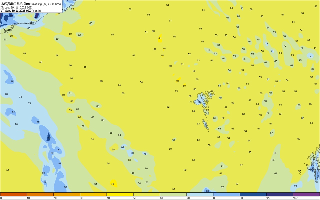Click the humidity value '92' on the map
320x200 pixels.
[x=49, y=138]
